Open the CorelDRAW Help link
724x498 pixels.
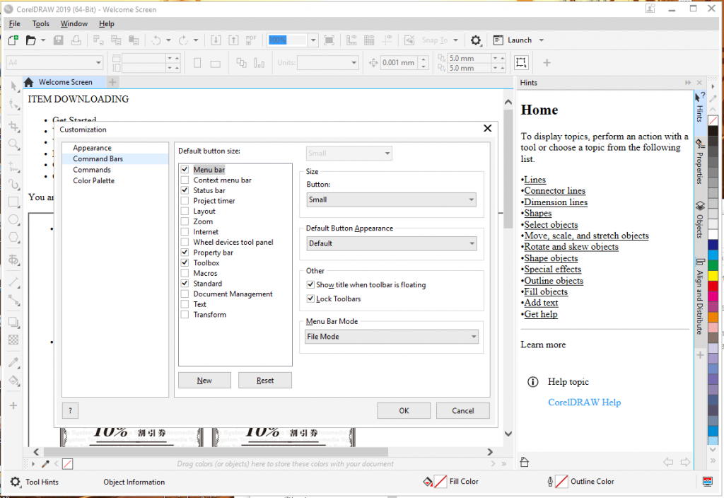pyautogui.click(x=584, y=403)
